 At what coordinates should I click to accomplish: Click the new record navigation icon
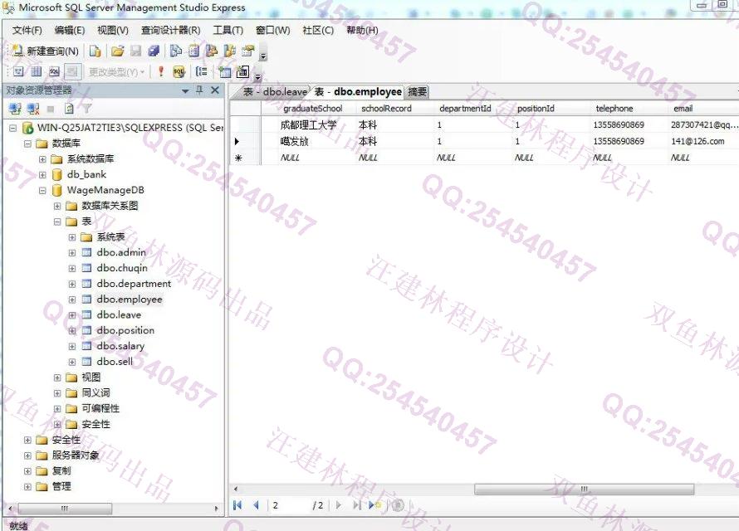tap(375, 505)
